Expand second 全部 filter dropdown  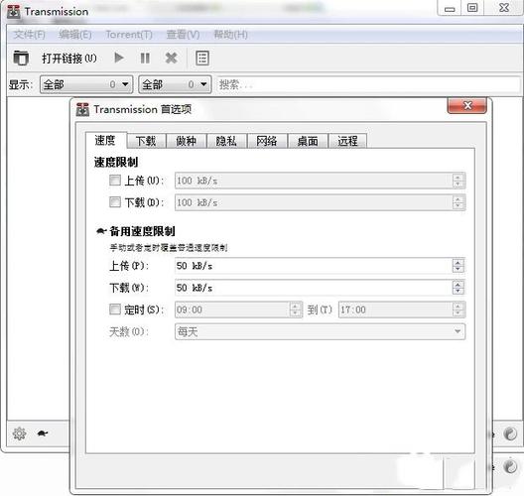pyautogui.click(x=175, y=84)
